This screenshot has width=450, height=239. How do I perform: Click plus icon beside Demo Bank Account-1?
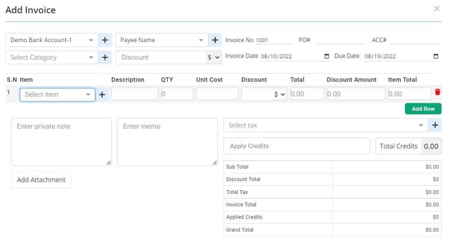pyautogui.click(x=105, y=40)
